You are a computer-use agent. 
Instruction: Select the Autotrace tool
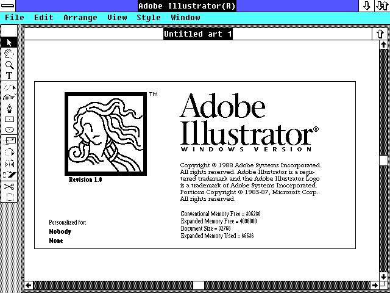9,97
